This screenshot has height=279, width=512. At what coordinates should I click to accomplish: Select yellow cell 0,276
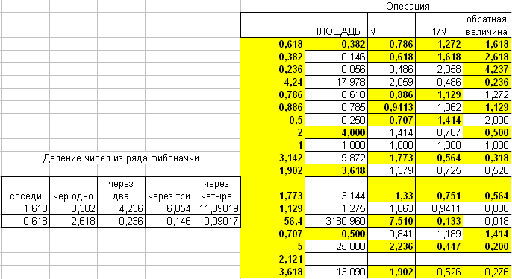click(487, 272)
